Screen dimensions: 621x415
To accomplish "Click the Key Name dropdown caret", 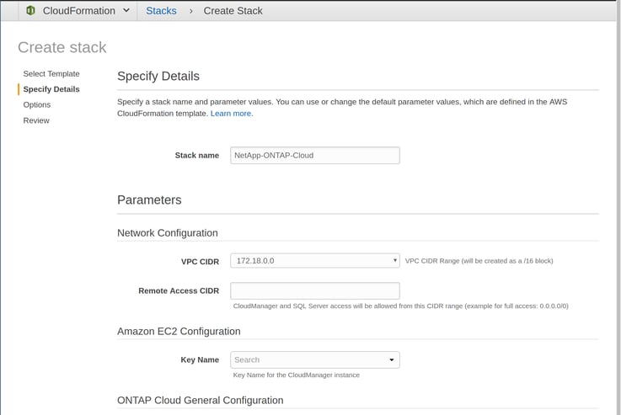I will pos(391,360).
